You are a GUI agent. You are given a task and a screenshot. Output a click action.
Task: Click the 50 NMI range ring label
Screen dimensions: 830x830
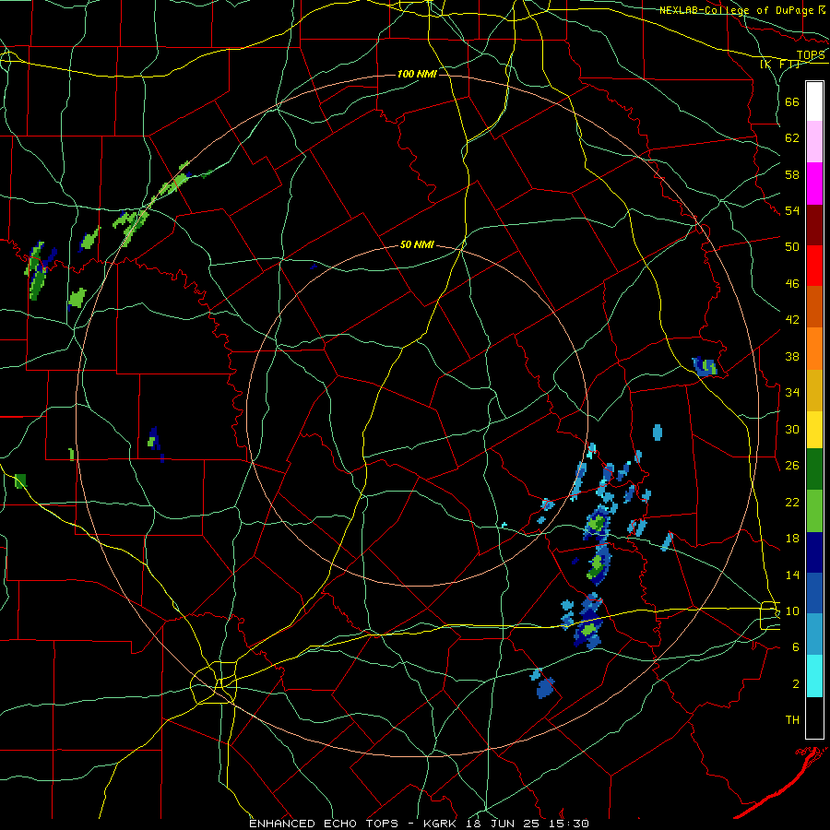(417, 244)
